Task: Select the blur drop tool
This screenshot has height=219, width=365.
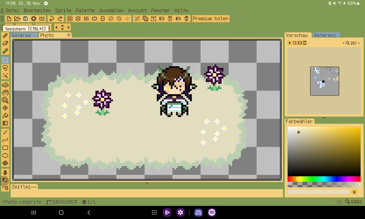Action: (5, 172)
